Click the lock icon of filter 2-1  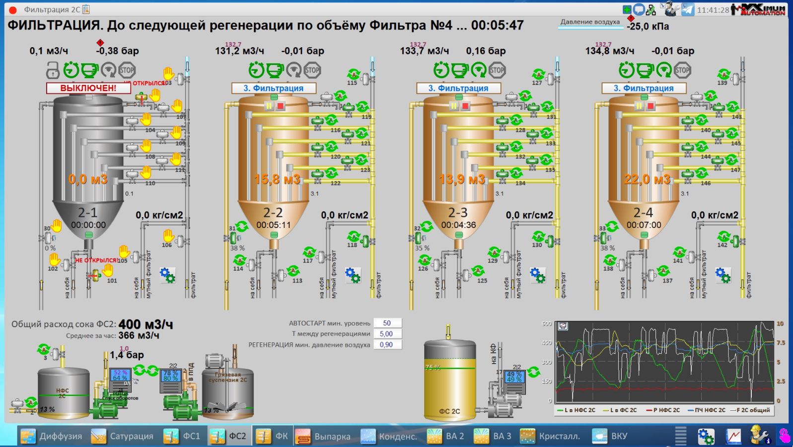[x=53, y=70]
